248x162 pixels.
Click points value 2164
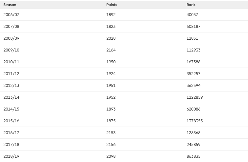111,50
